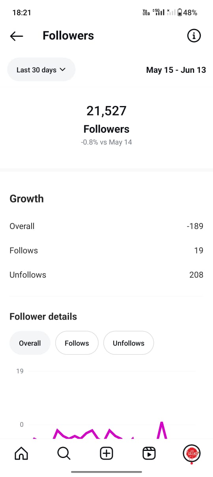Viewport: 213px width, 477px height.
Task: Tap the Follower details heading
Action: click(x=43, y=316)
